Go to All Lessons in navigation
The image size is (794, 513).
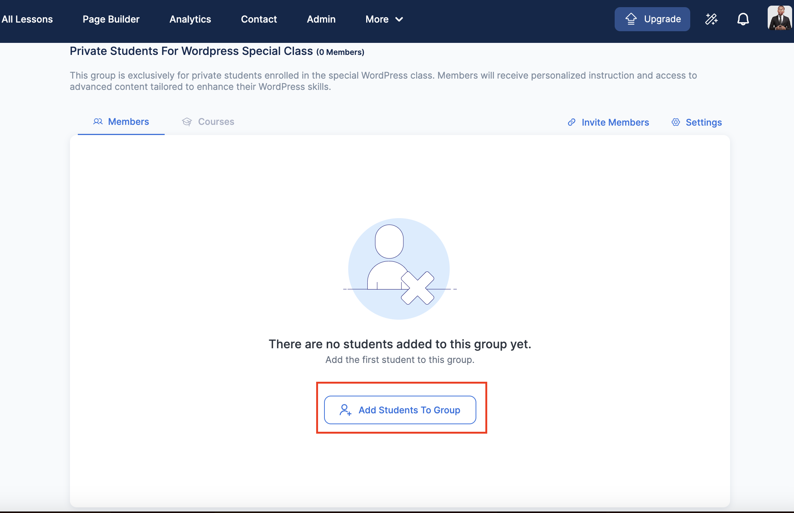click(x=27, y=19)
